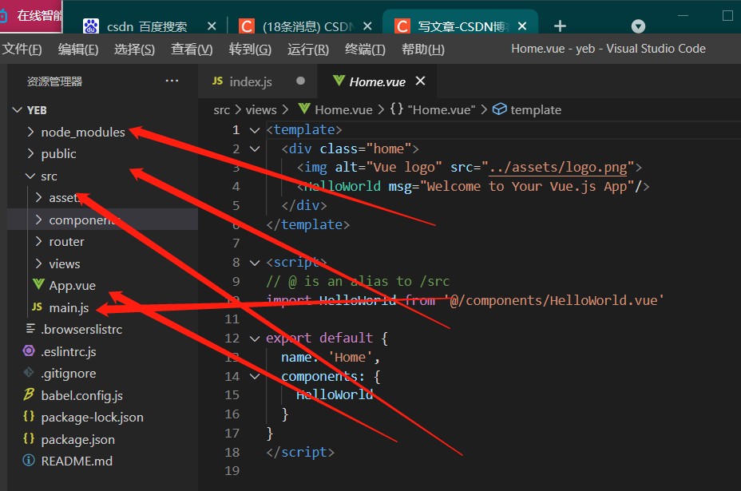Open explorer more actions (three dots)
The width and height of the screenshot is (741, 491).
(172, 81)
